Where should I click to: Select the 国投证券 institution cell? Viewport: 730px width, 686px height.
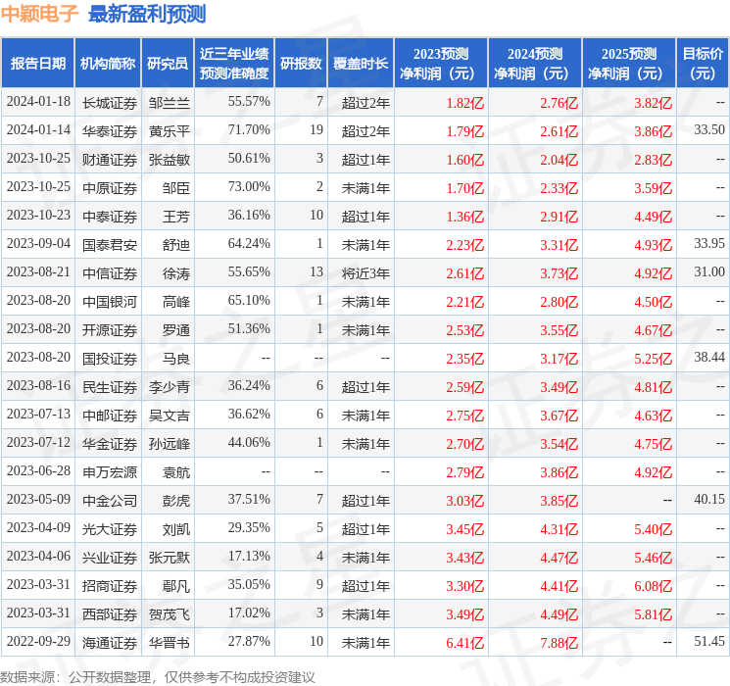point(110,359)
